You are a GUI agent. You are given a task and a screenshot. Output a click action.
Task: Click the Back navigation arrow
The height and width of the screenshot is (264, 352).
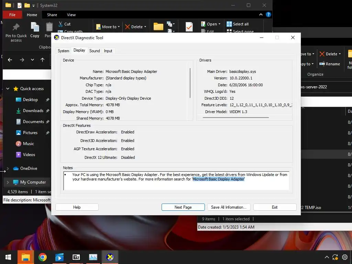(10, 60)
